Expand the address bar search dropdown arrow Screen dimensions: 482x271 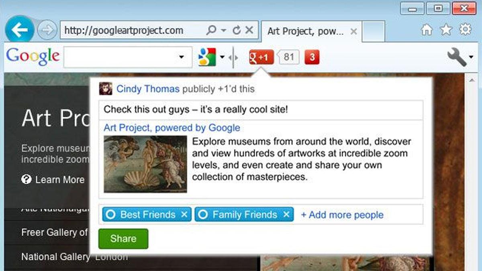coord(224,31)
